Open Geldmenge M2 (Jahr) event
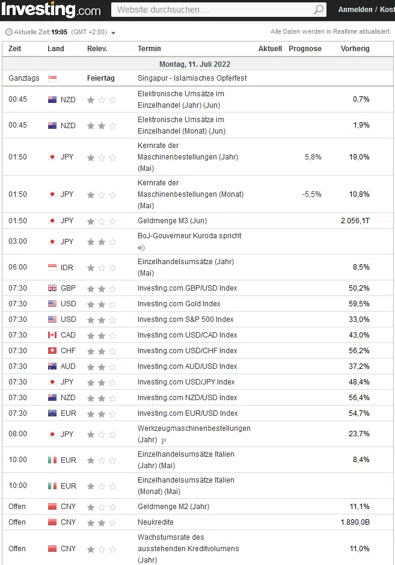Viewport: 395px width, 565px height. pyautogui.click(x=174, y=507)
